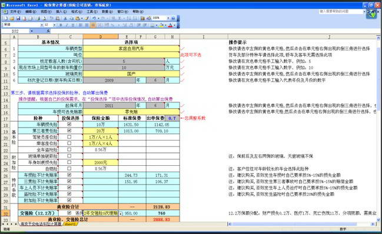Click the help question search box
The width and height of the screenshot is (382, 234).
pyautogui.click(x=341, y=11)
